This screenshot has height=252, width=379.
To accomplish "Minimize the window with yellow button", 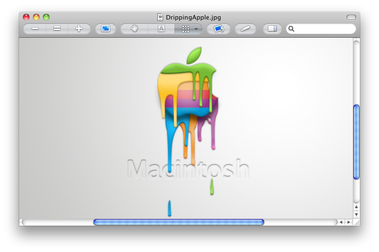I will pos(36,17).
